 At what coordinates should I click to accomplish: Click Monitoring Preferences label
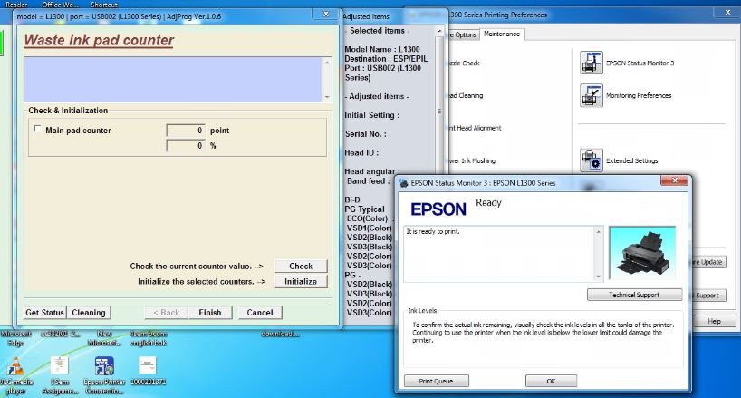coord(639,95)
